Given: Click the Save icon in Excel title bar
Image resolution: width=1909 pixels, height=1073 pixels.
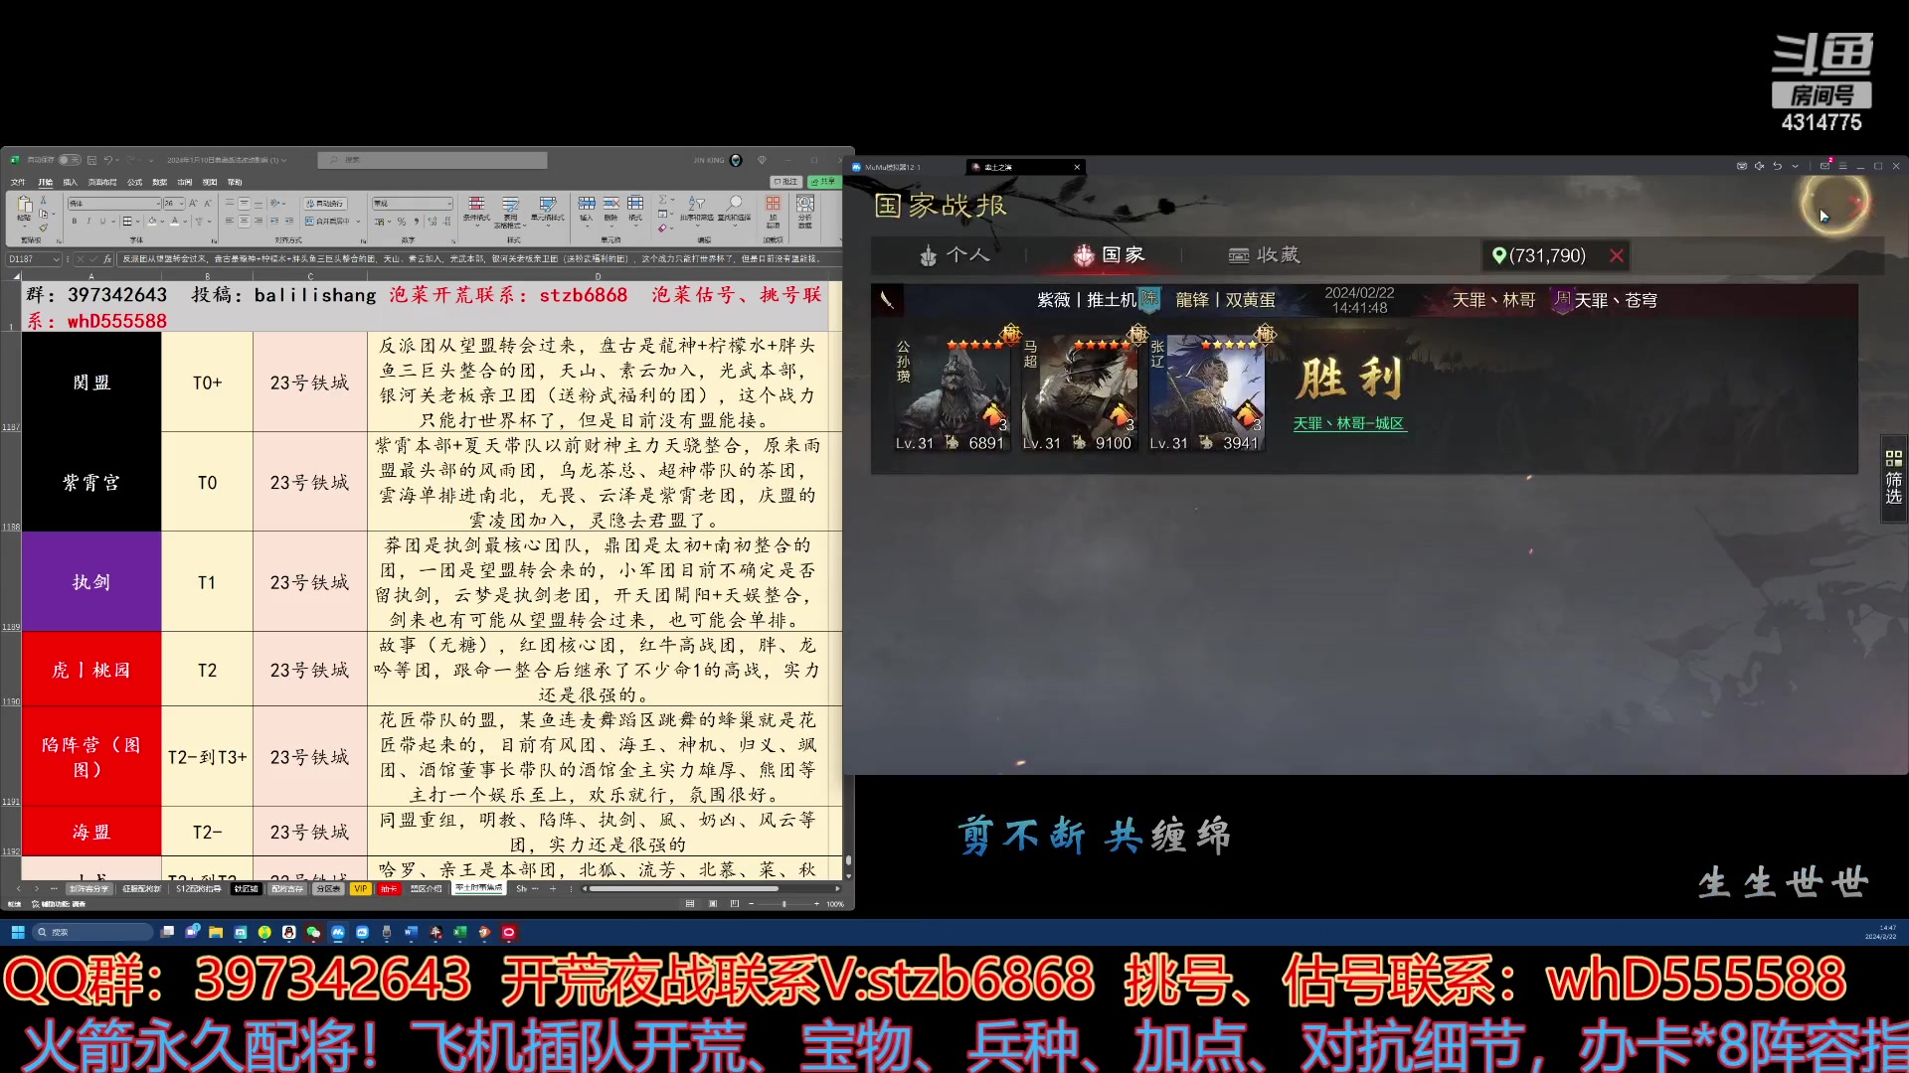Looking at the screenshot, I should (x=91, y=160).
